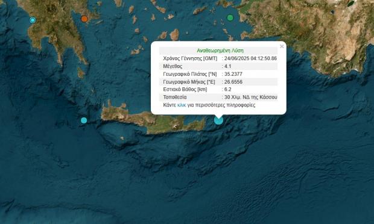The image size is (374, 224).
Task: Click the origin time value 24/06/2025 04:12:50.86
Action: [x=250, y=58]
